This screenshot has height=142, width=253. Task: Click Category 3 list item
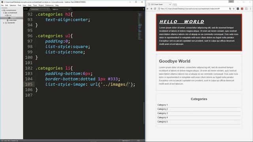click(x=162, y=113)
